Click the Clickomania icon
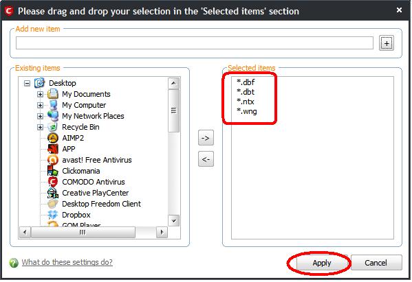This screenshot has height=282, width=412. [x=53, y=171]
